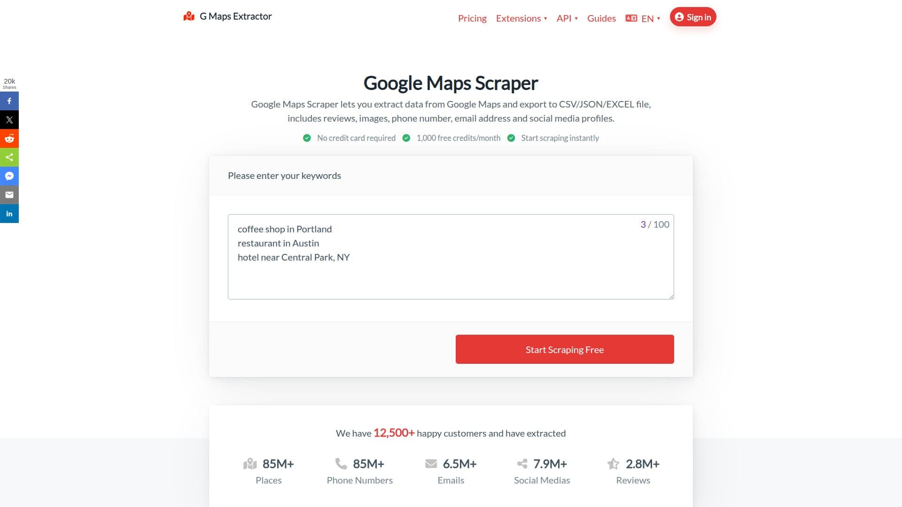The height and width of the screenshot is (507, 902).
Task: Share via Facebook Messenger
Action: [9, 176]
